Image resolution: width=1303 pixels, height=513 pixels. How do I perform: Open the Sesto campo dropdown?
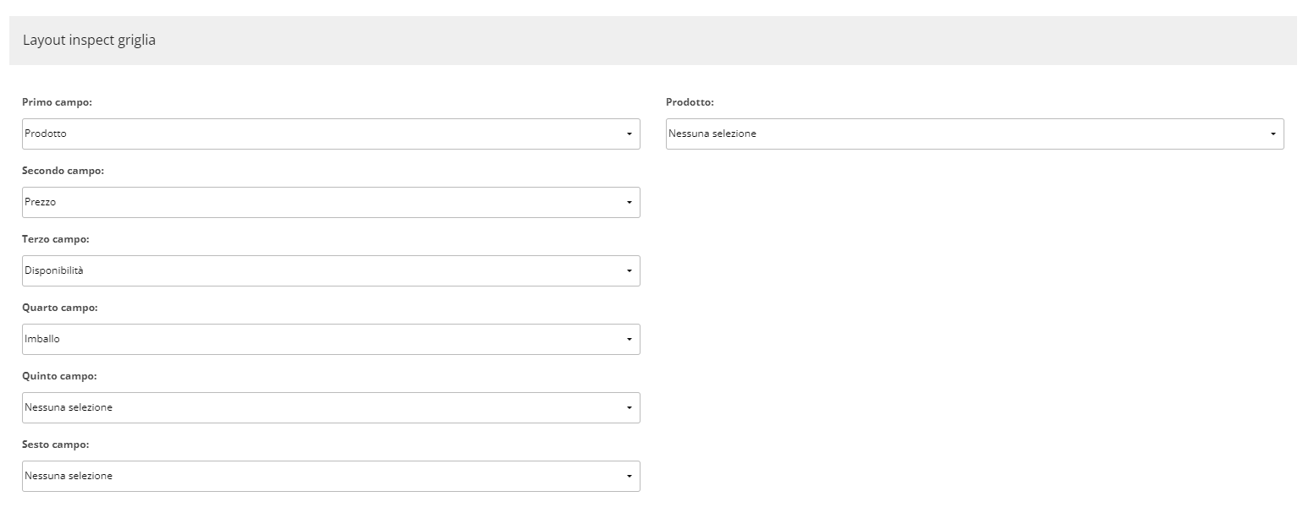331,476
